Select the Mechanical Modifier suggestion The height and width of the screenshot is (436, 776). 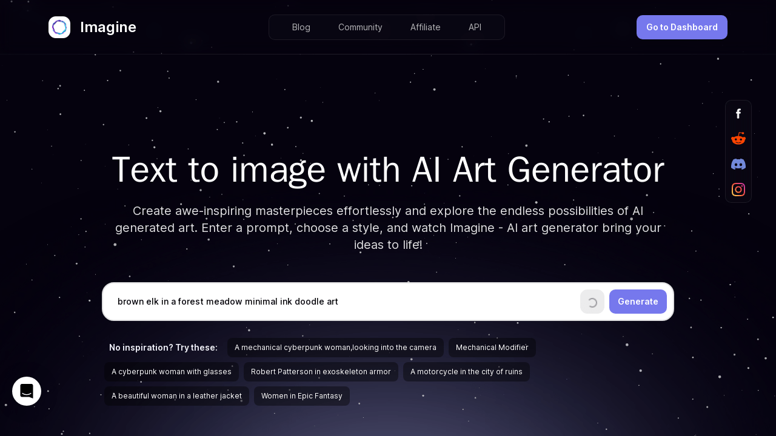coord(492,348)
